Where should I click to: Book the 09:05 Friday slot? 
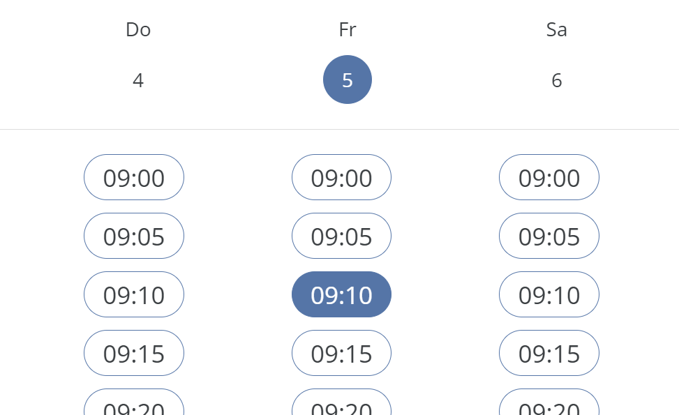(x=341, y=236)
